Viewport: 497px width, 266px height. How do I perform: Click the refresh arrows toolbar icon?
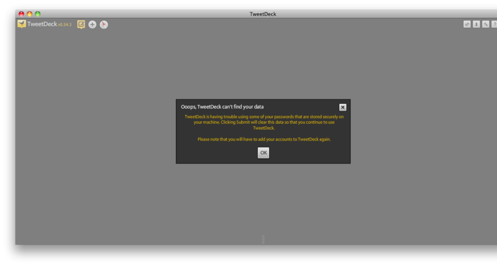pyautogui.click(x=467, y=24)
